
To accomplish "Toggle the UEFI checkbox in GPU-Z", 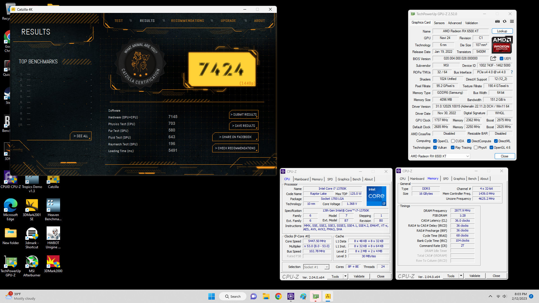I will pos(501,59).
